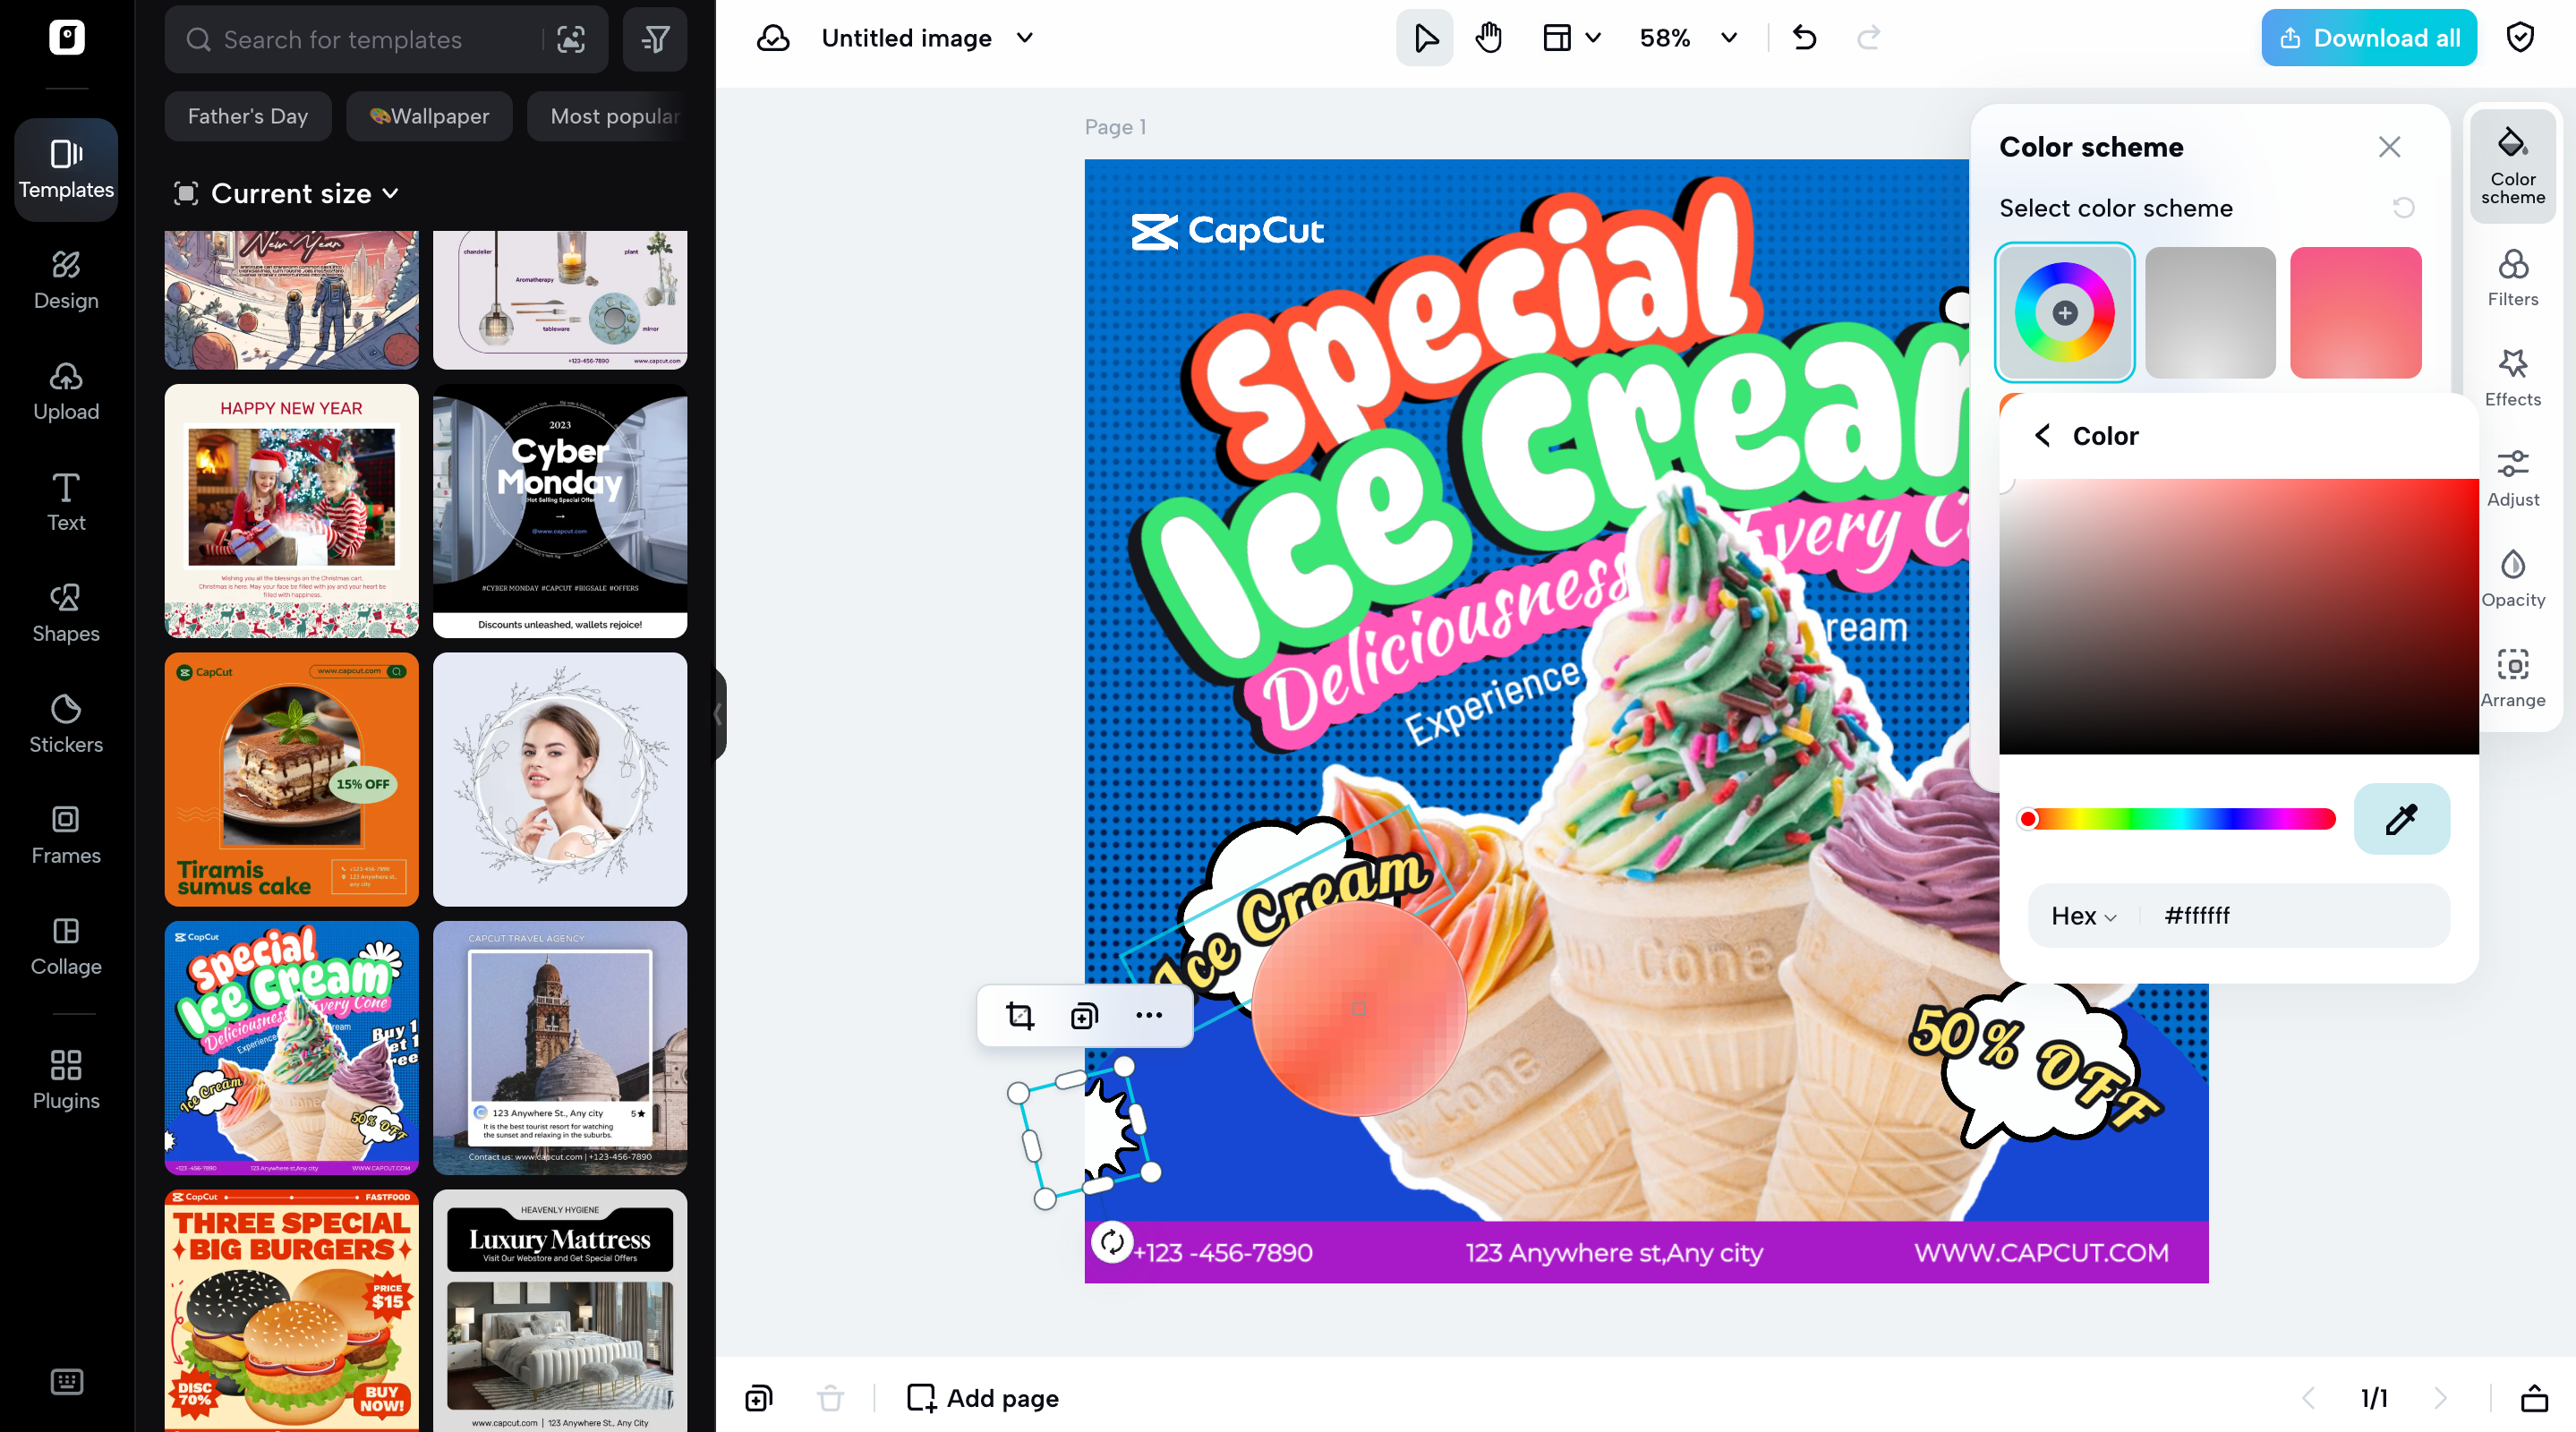This screenshot has height=1432, width=2576.
Task: Expand the Hex color format dropdown
Action: (x=2083, y=915)
